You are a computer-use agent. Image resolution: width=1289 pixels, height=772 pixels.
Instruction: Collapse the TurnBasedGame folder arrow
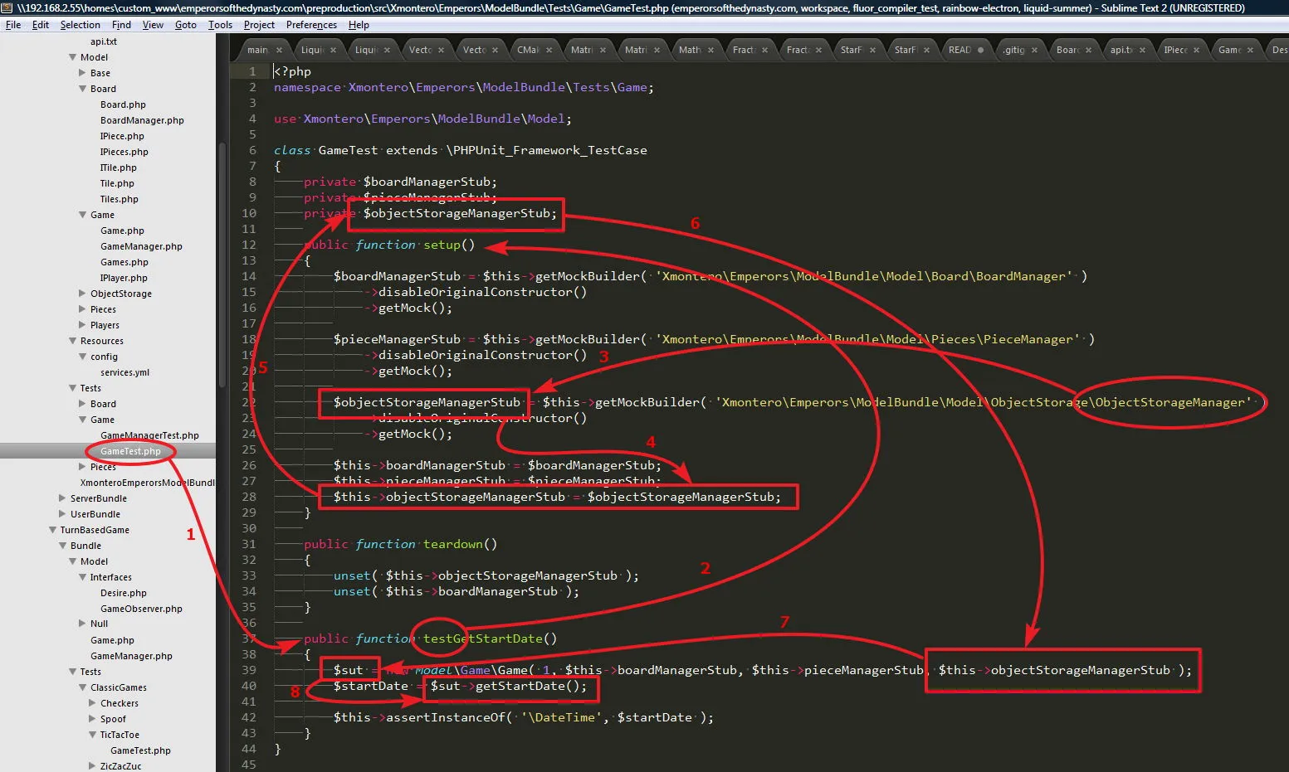pos(52,530)
